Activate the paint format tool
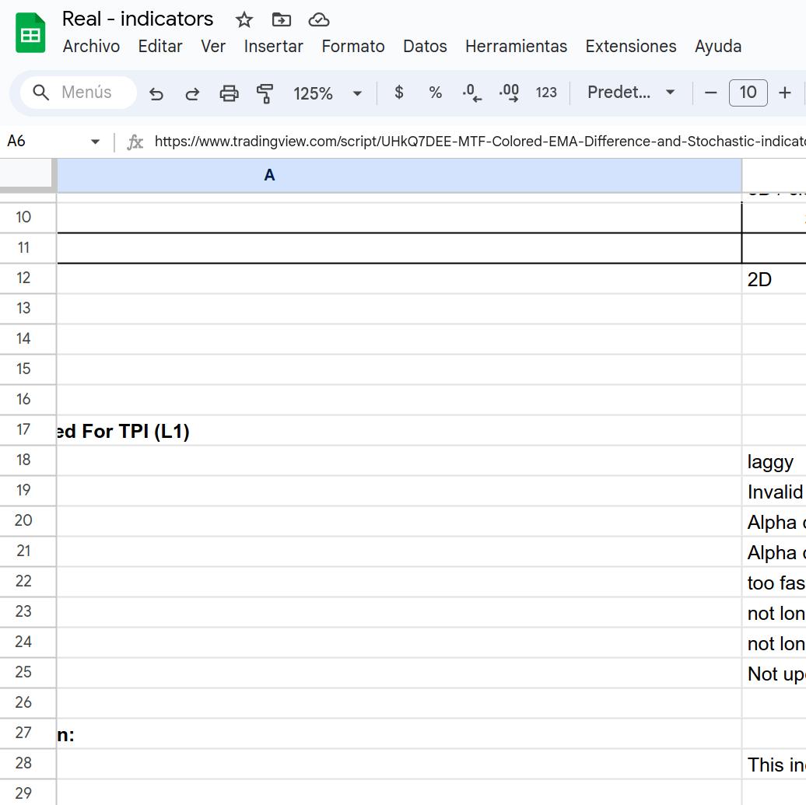The height and width of the screenshot is (805, 806). tap(265, 93)
